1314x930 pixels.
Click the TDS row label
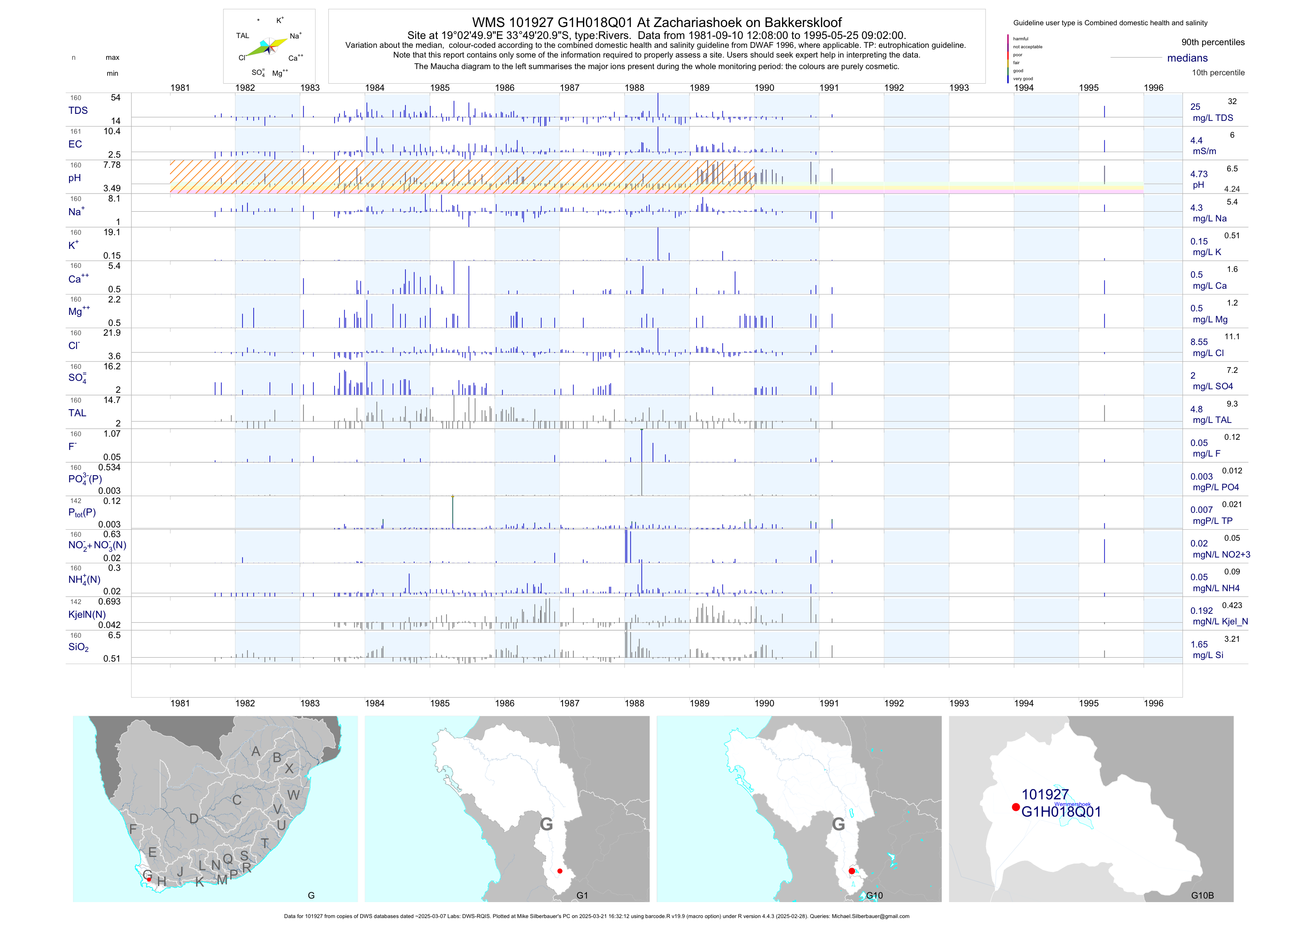tap(78, 111)
